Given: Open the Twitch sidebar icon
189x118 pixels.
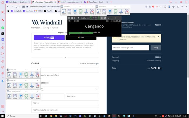Looking at the screenshot, I should [3, 12].
